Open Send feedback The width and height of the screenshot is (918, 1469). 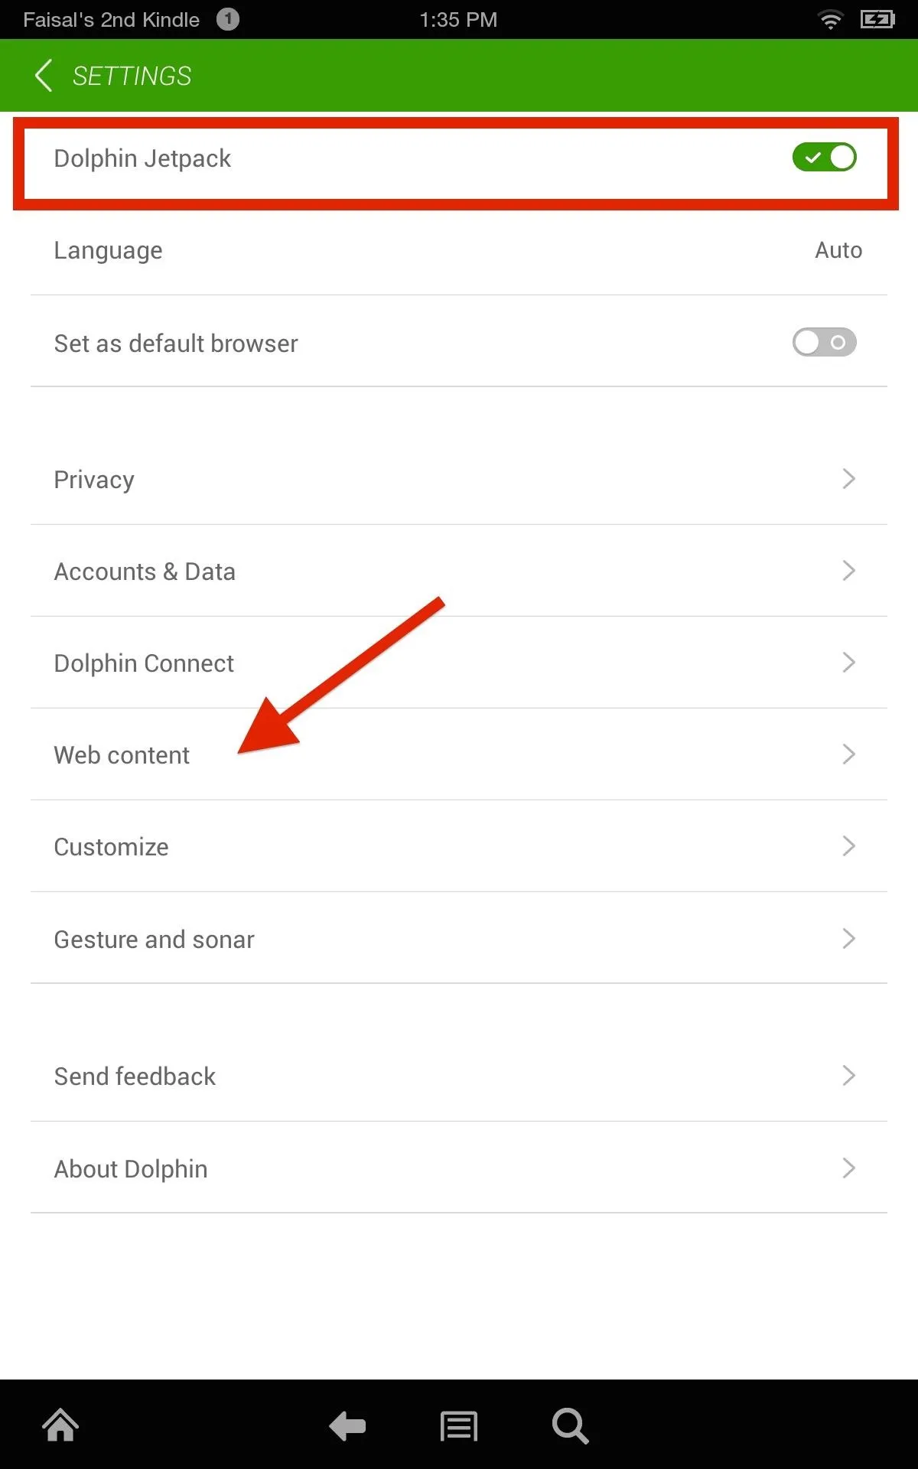tap(459, 1076)
